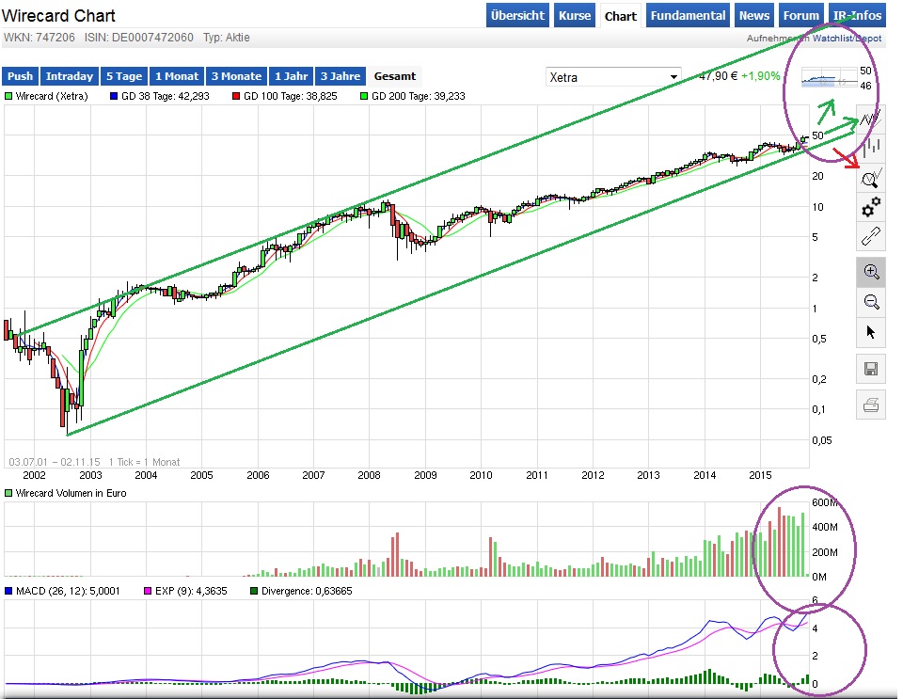Click the Divergence: 0,63665 label

[307, 592]
